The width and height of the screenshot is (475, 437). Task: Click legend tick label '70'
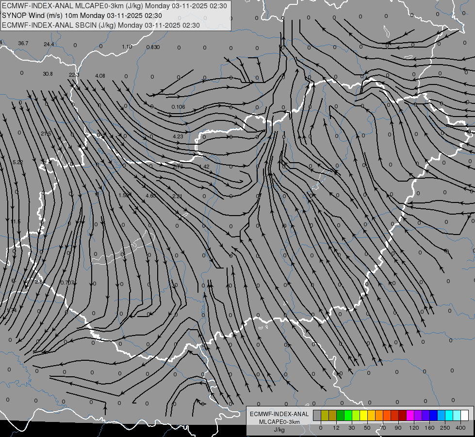tap(383, 428)
